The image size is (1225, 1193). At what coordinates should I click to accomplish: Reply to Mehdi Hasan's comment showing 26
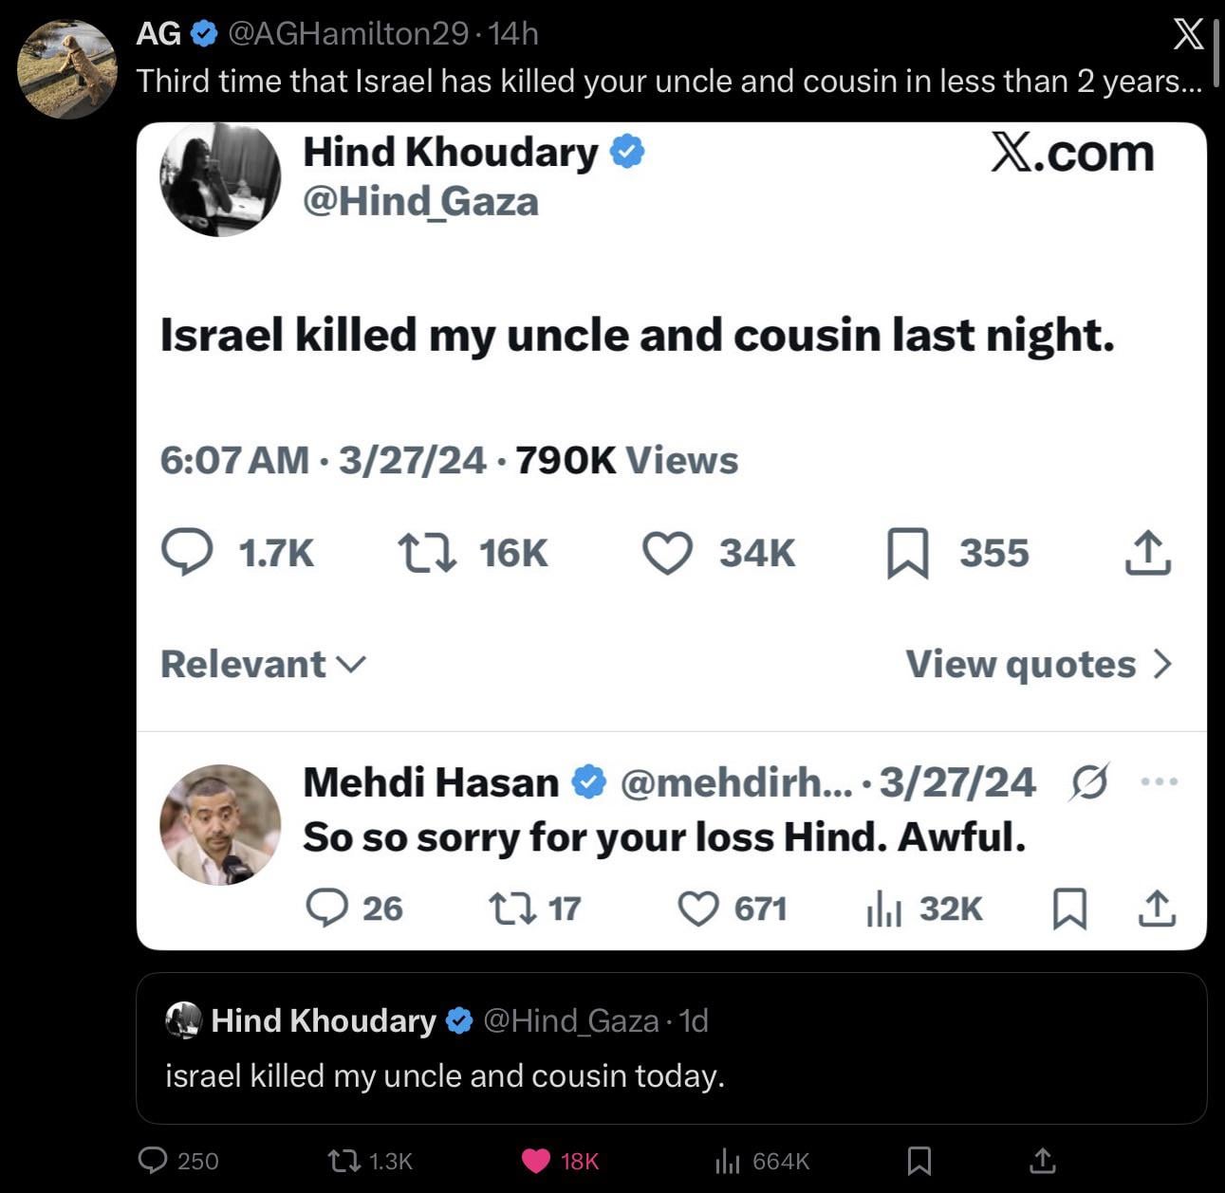pyautogui.click(x=327, y=909)
